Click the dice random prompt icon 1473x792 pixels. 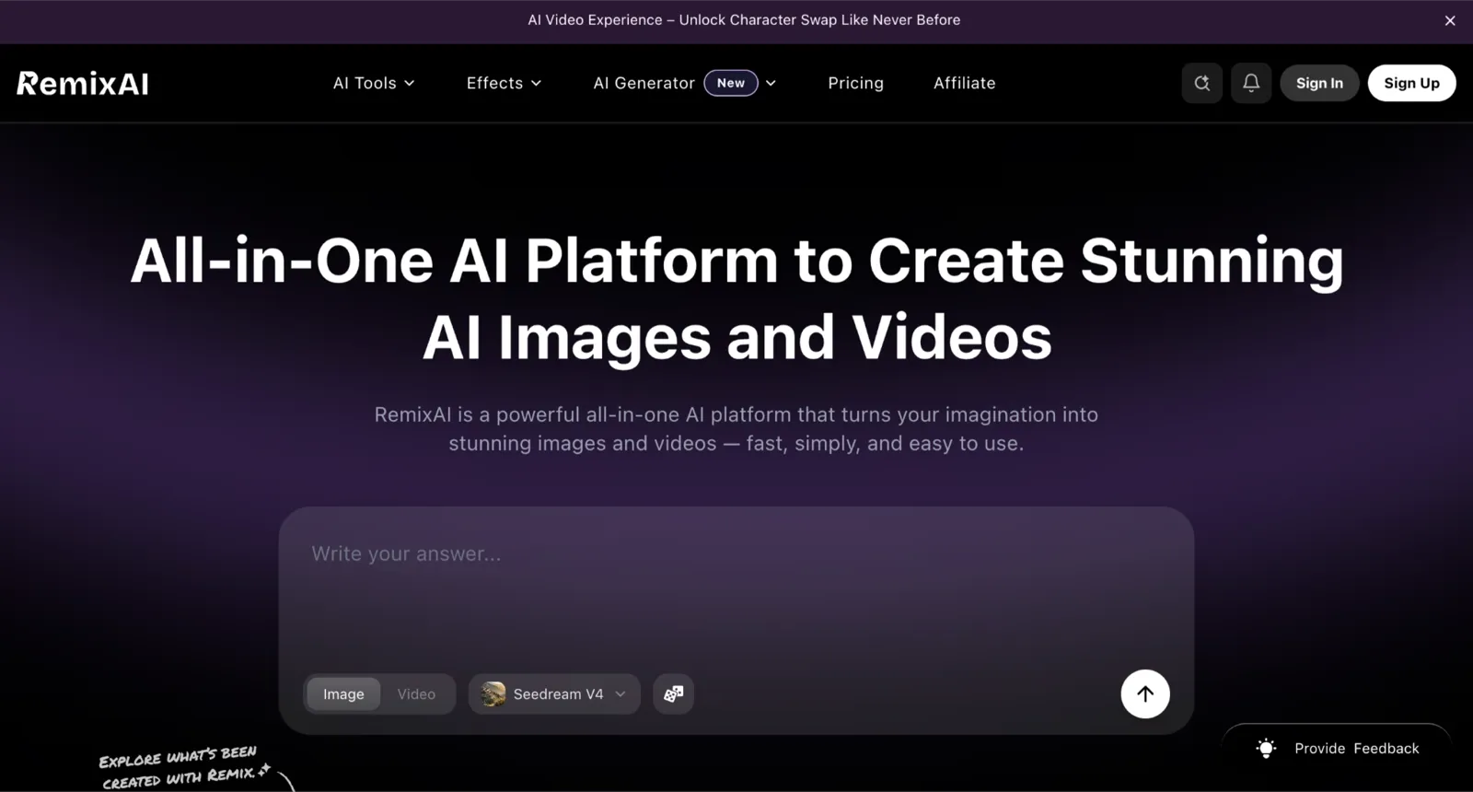click(x=674, y=694)
